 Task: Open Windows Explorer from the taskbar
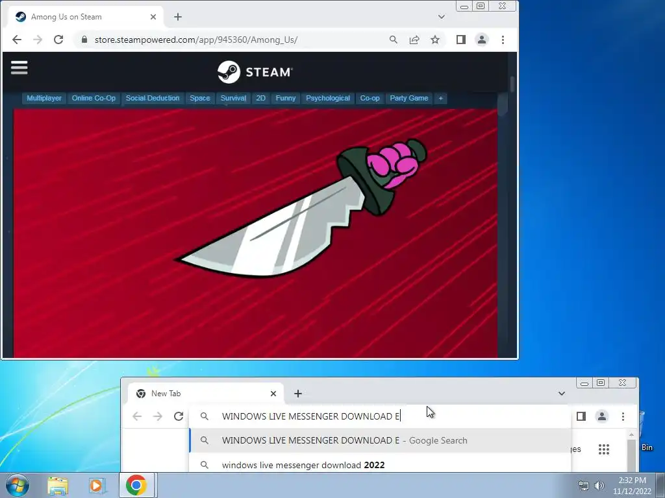58,485
